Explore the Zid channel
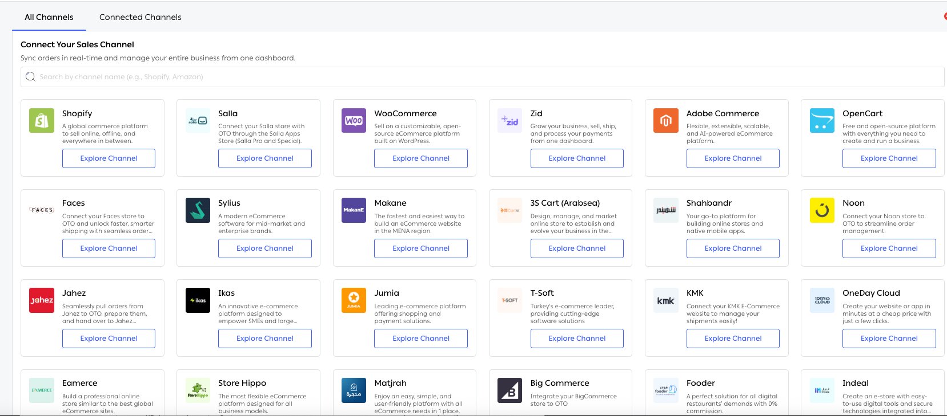Screen dimensions: 947x416 pyautogui.click(x=577, y=158)
